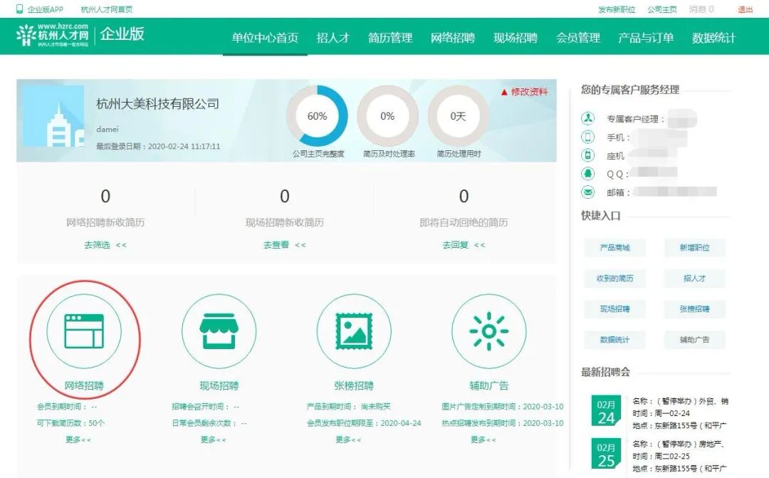Click the landline icon beside 座机
Screen dimensions: 769x478
(587, 155)
